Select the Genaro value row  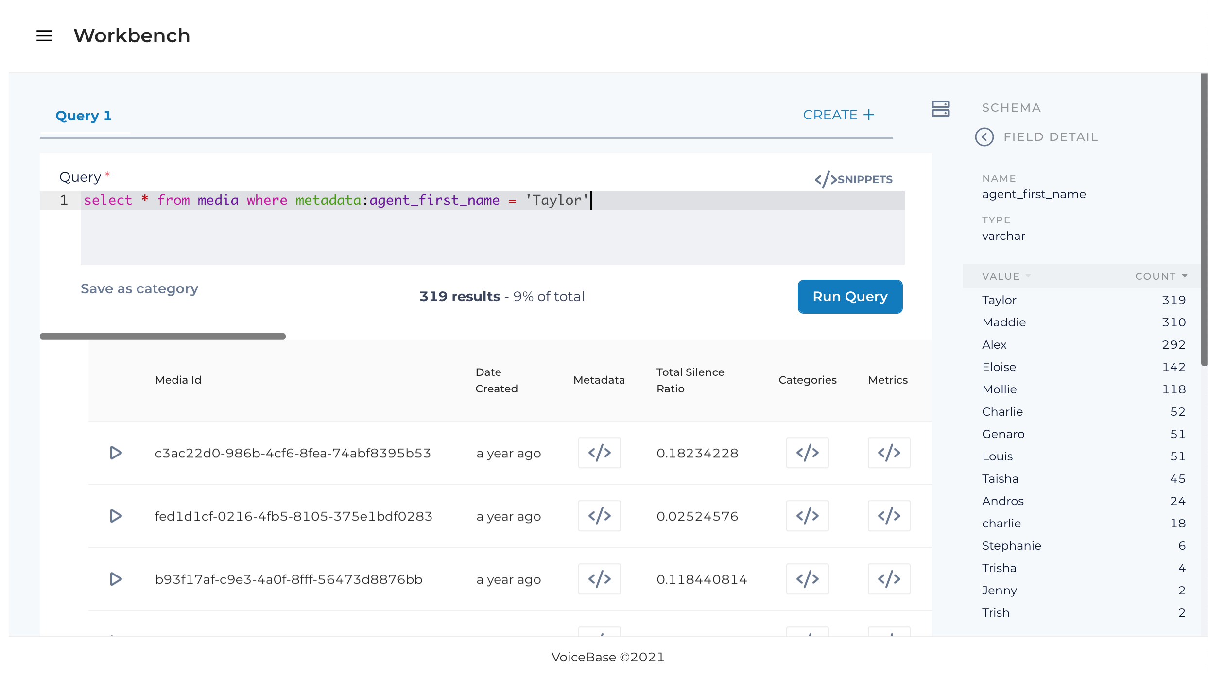pyautogui.click(x=1084, y=434)
